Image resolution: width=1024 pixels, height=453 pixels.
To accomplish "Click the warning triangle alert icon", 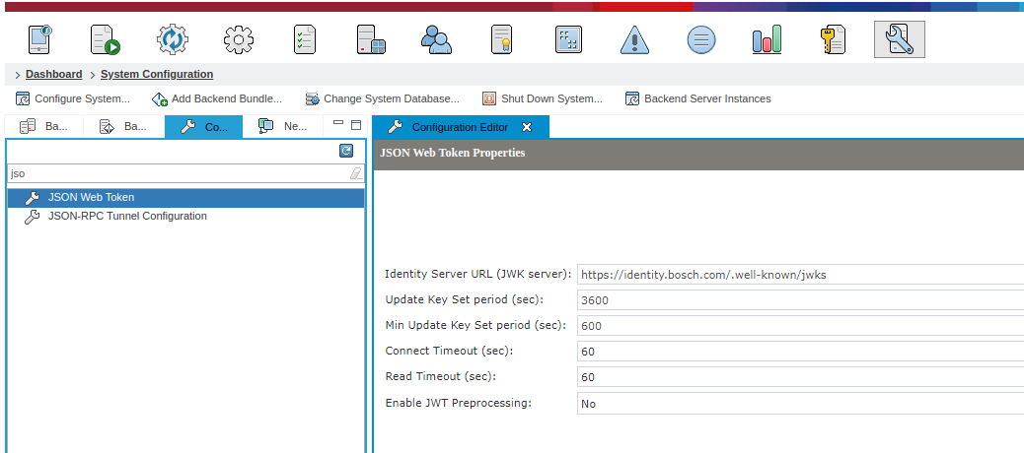I will [x=634, y=39].
